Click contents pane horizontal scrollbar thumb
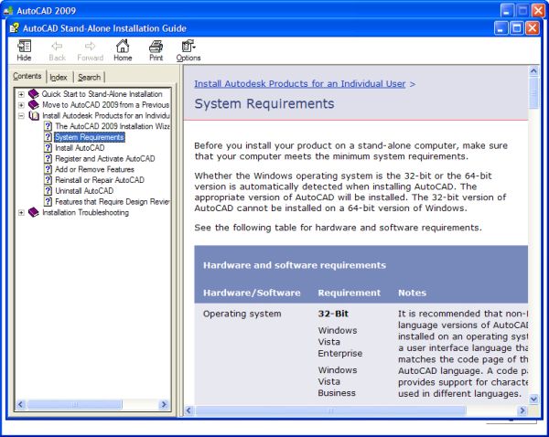 (x=75, y=404)
